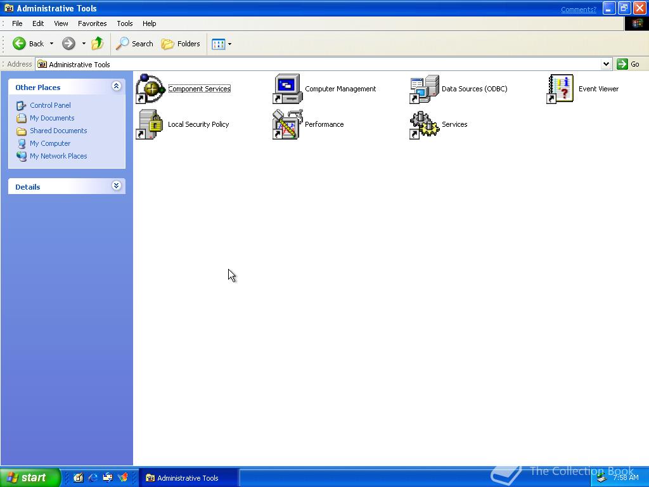The height and width of the screenshot is (487, 649).
Task: Open the Edit menu
Action: pyautogui.click(x=38, y=23)
